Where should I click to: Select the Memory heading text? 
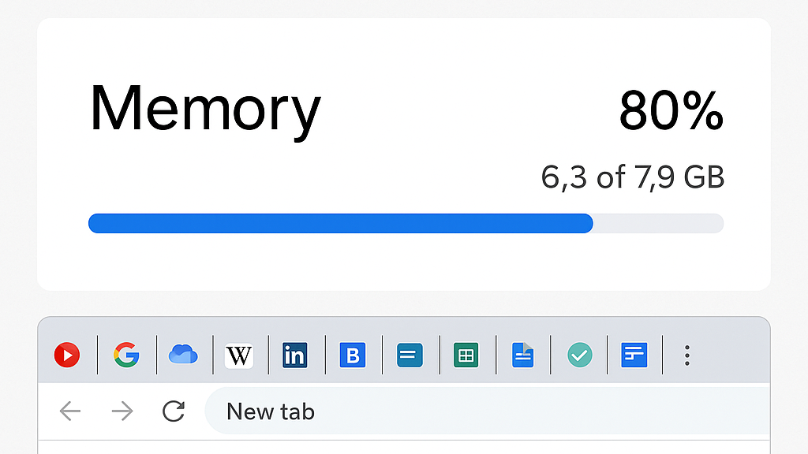205,110
